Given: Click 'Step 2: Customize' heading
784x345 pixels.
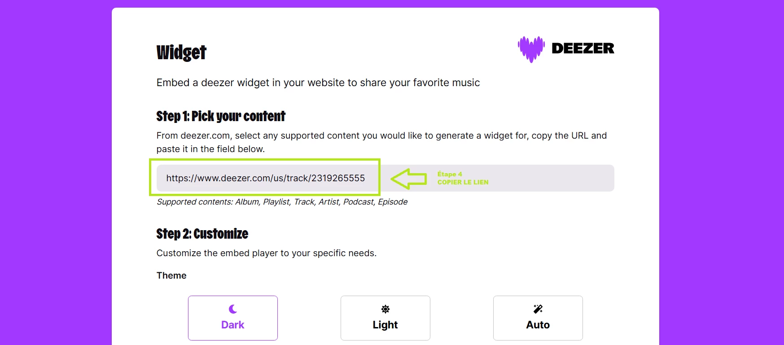Looking at the screenshot, I should (202, 234).
